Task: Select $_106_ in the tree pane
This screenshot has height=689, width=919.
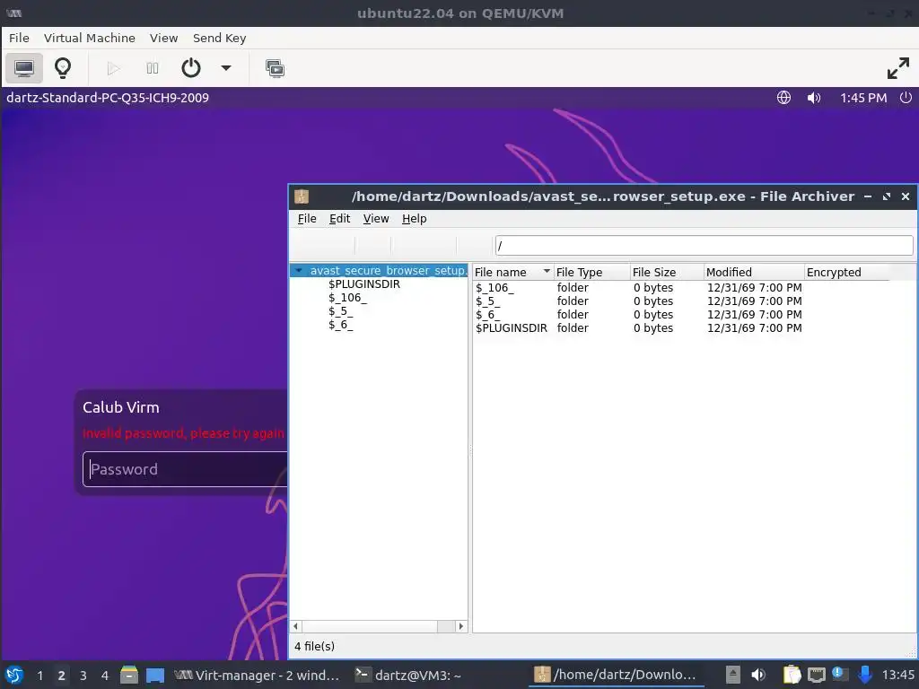Action: click(x=347, y=298)
